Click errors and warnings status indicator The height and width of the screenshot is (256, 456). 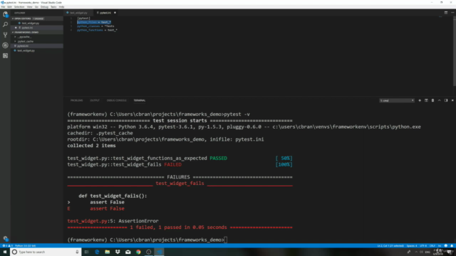click(x=7, y=246)
